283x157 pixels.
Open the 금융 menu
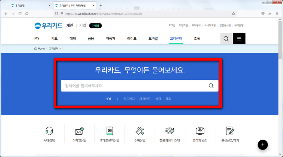[x=91, y=38]
